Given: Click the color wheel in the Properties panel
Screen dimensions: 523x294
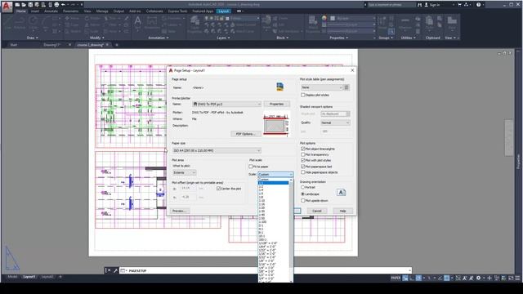Looking at the screenshot, I should tap(324, 18).
